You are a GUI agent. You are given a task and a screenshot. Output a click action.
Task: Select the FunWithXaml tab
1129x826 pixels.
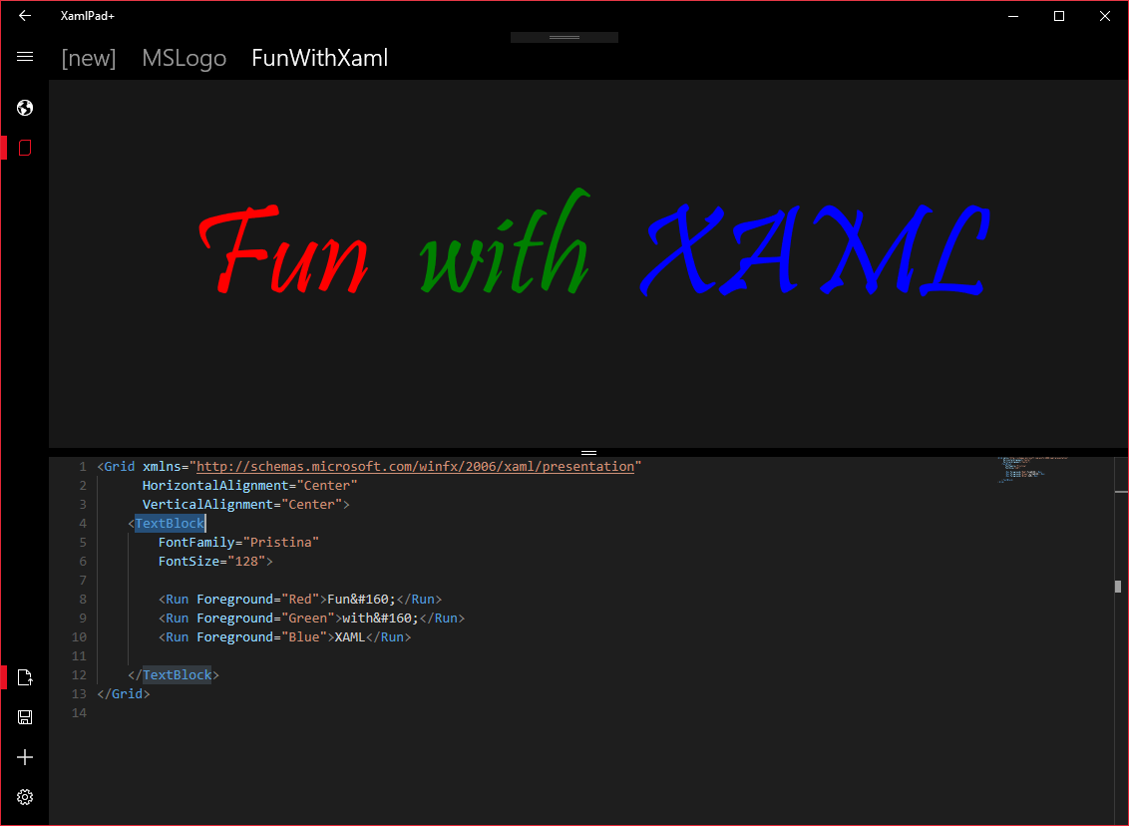pyautogui.click(x=319, y=58)
